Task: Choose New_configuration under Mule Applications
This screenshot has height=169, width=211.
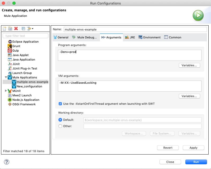Action: (29, 86)
